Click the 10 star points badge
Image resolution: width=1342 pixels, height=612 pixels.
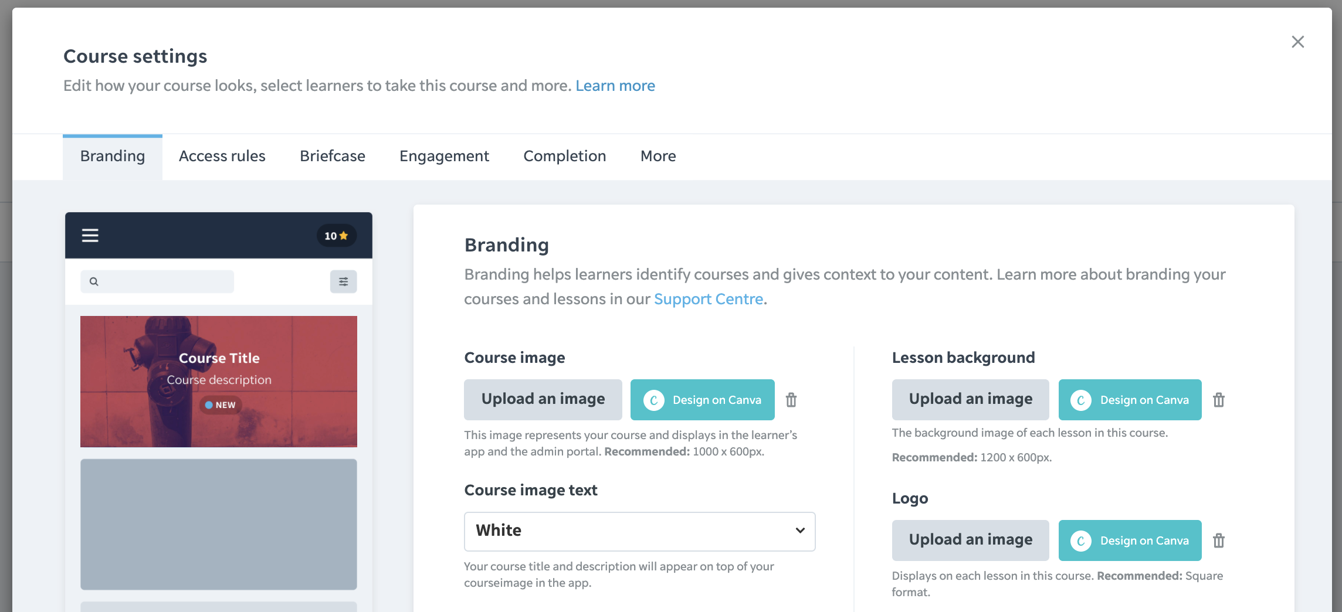tap(336, 236)
